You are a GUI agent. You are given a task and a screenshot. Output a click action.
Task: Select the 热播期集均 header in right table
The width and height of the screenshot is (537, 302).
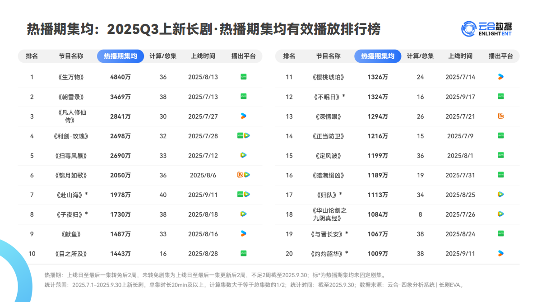pyautogui.click(x=377, y=56)
